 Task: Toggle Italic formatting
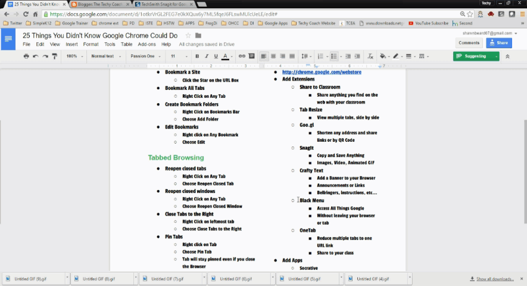pos(207,56)
